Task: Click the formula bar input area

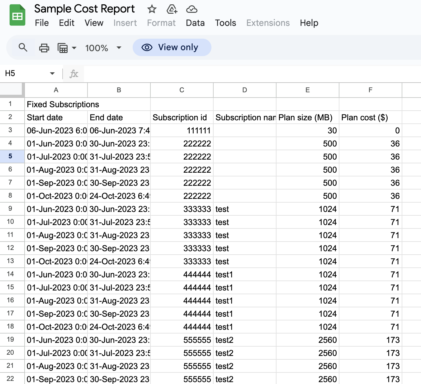Action: tap(252, 74)
